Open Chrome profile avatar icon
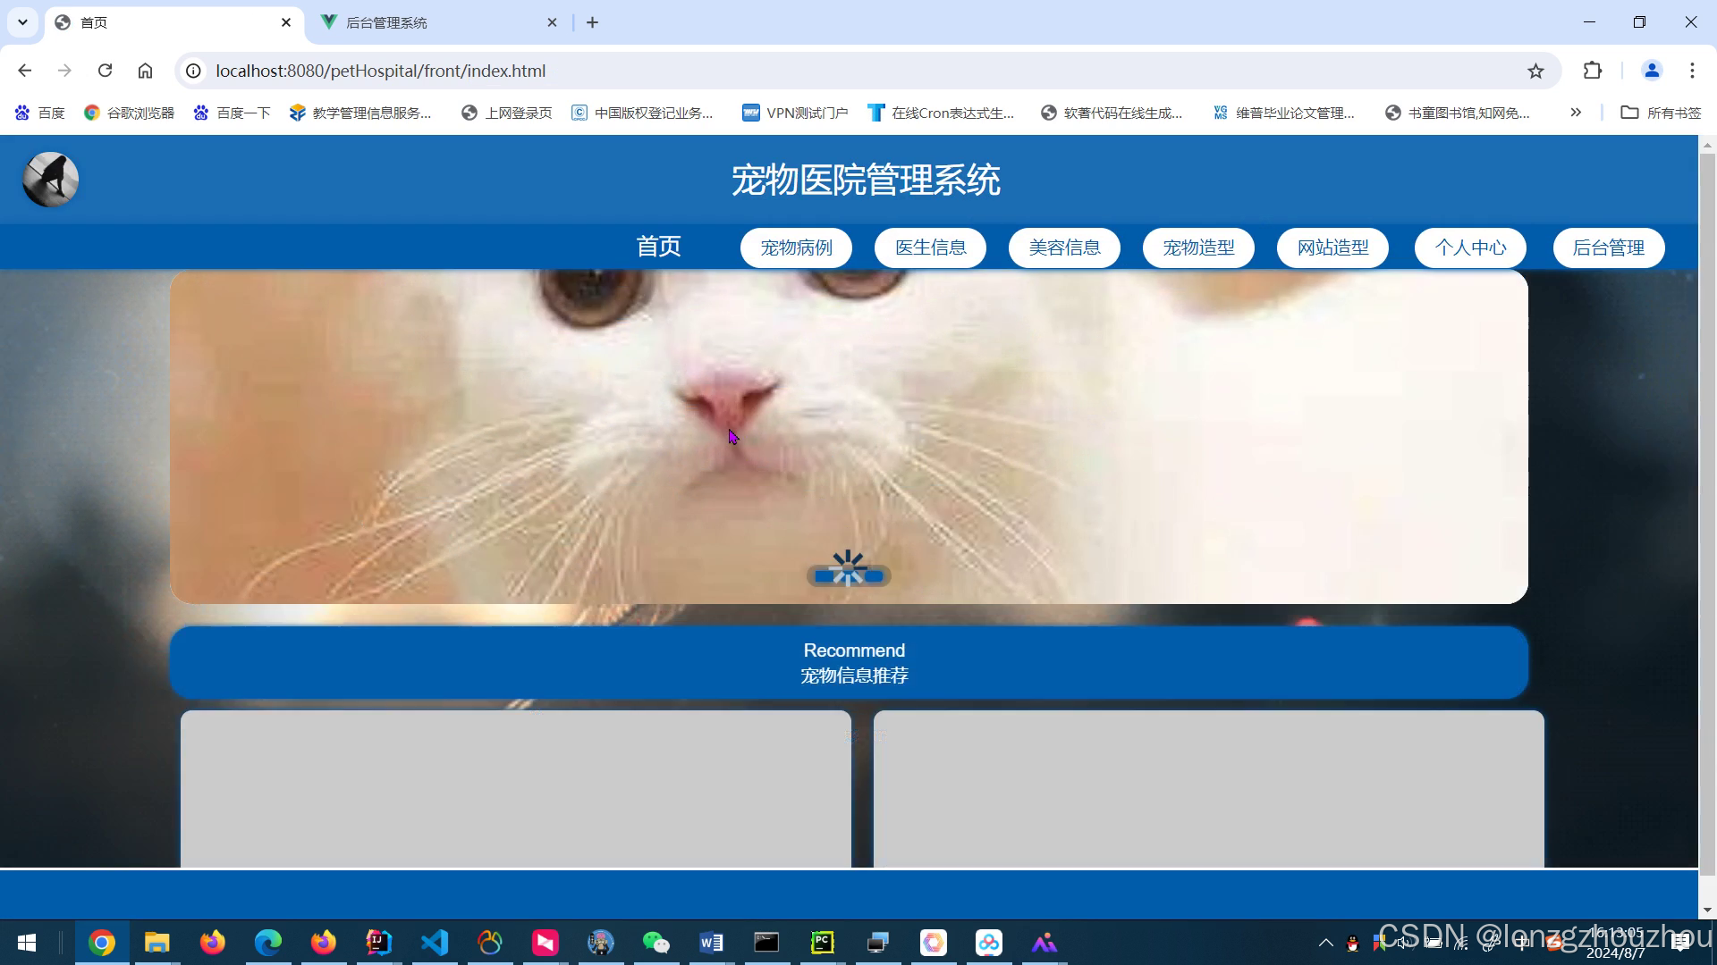 (x=1652, y=71)
